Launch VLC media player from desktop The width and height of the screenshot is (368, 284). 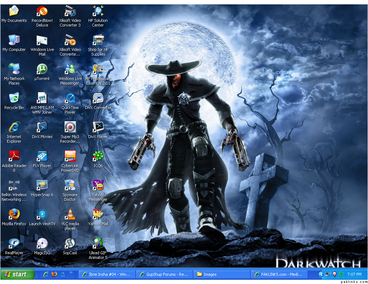[x=70, y=214]
